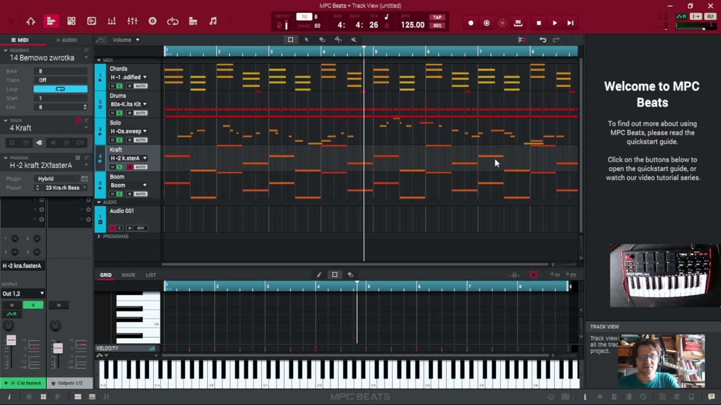Open the Out 1,2 output dropdown
This screenshot has width=721, height=405.
(23, 294)
